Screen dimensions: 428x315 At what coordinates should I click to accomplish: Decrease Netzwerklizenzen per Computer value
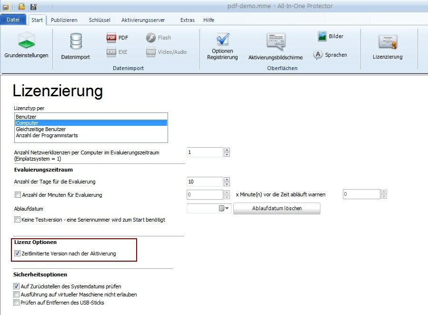click(227, 154)
